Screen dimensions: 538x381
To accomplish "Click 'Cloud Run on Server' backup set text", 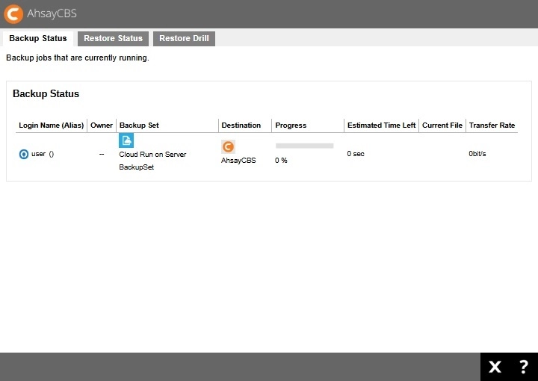I will click(152, 155).
